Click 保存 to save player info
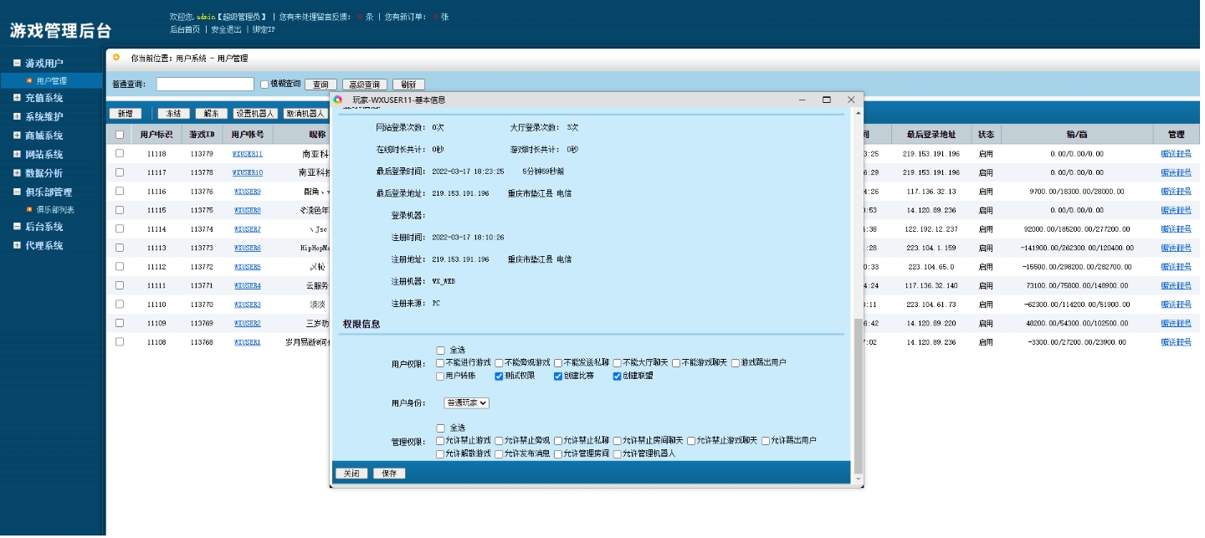The height and width of the screenshot is (538, 1205). coord(389,474)
